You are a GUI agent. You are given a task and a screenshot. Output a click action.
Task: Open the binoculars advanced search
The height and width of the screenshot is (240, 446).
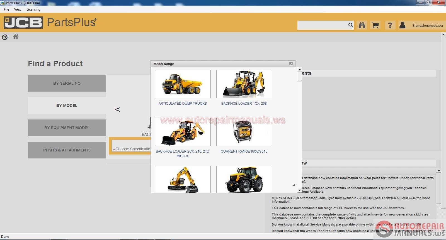[x=362, y=25]
